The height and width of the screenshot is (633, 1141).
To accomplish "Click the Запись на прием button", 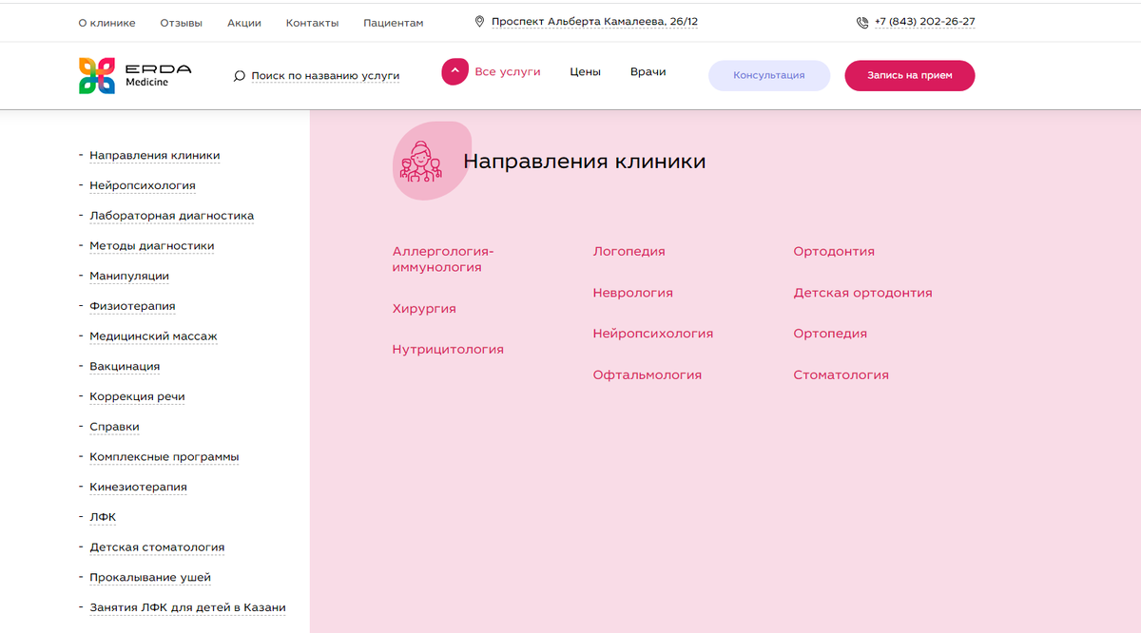I will [910, 75].
